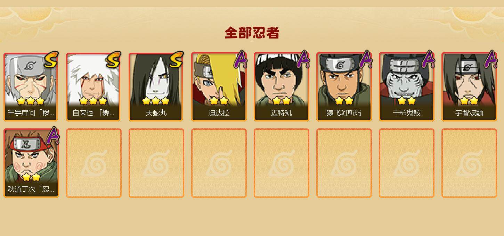Click the A rank badge on 宇智波鼬

pyautogui.click(x=491, y=60)
